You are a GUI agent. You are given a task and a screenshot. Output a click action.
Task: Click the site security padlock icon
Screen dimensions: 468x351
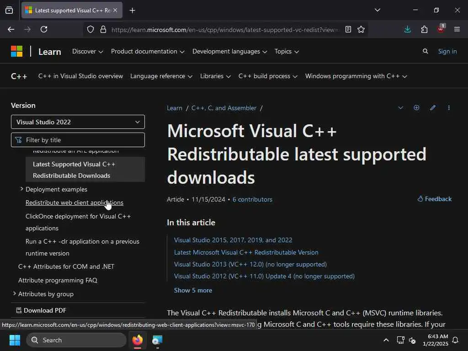103,29
